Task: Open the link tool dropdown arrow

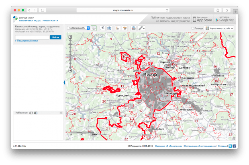Action: click(x=144, y=29)
